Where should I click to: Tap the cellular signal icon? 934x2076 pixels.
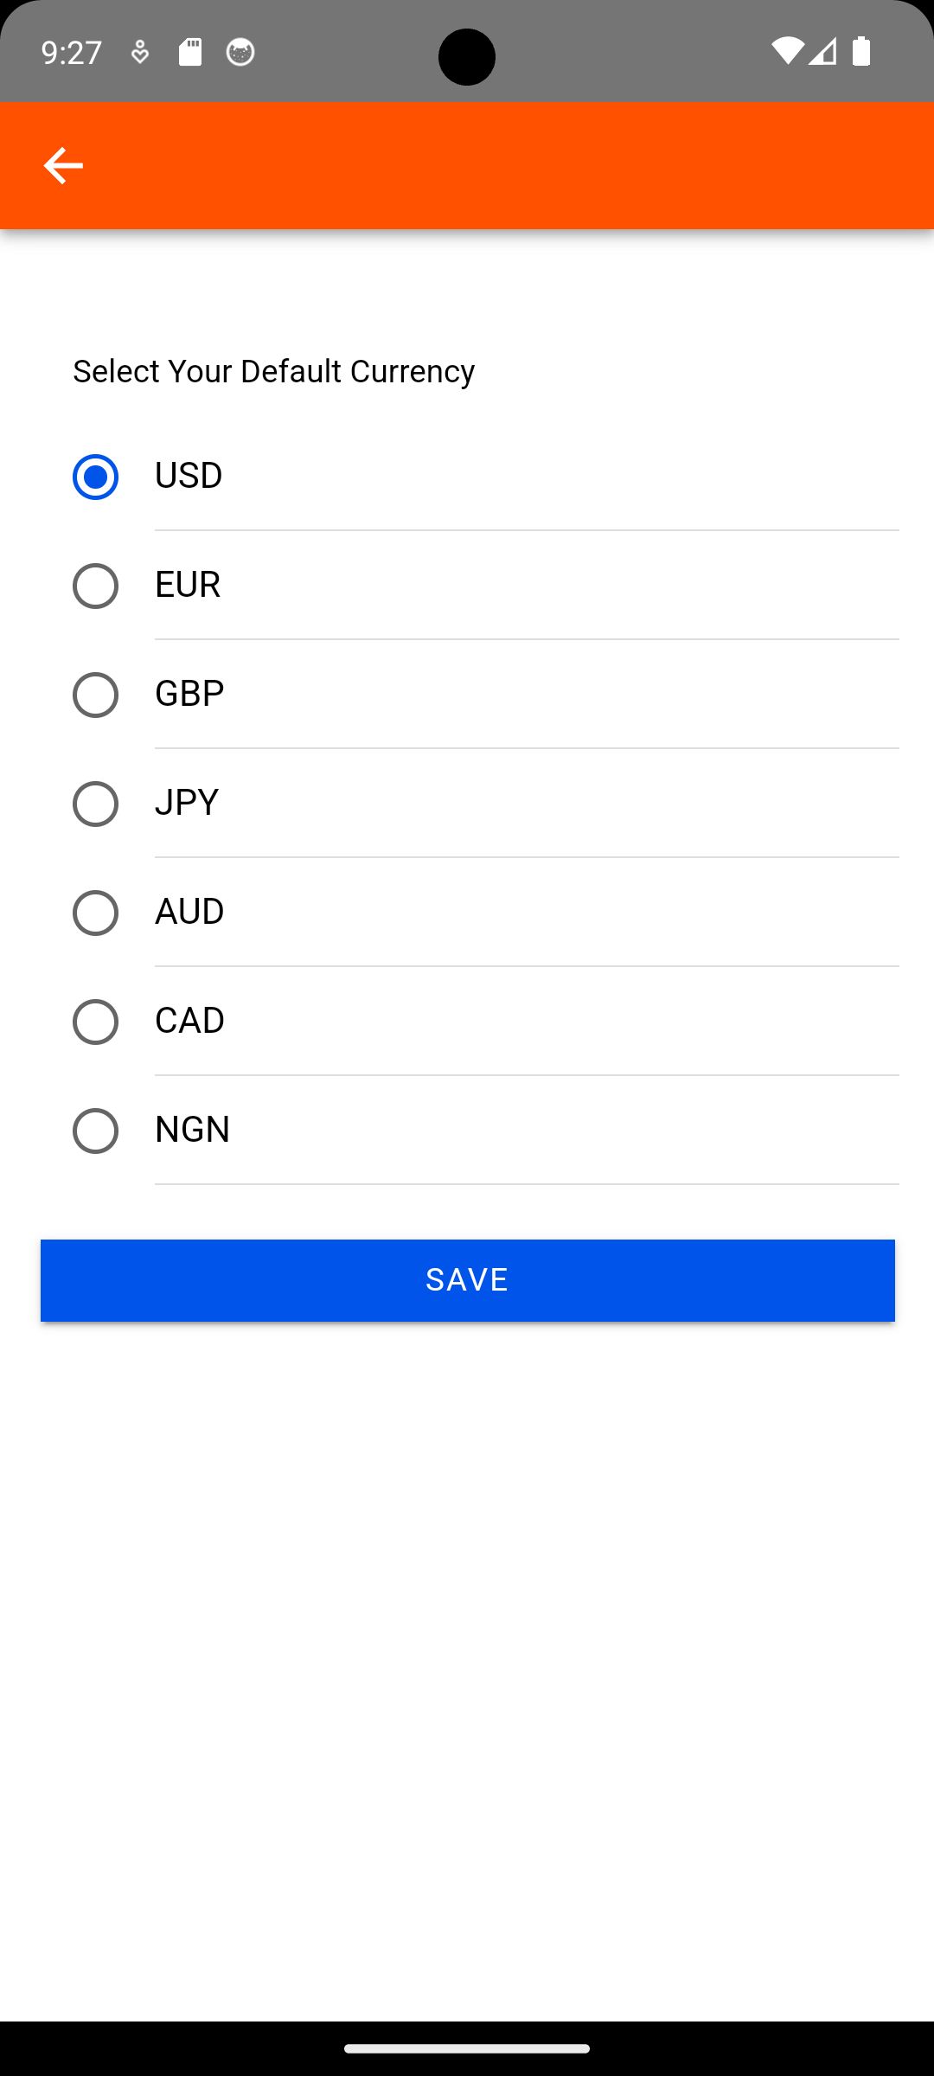click(x=822, y=52)
